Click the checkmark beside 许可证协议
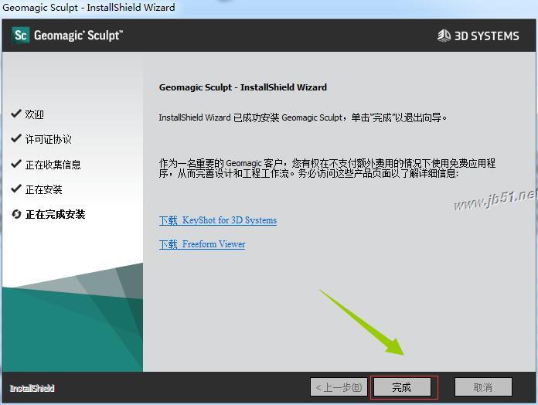The width and height of the screenshot is (538, 405). click(16, 138)
